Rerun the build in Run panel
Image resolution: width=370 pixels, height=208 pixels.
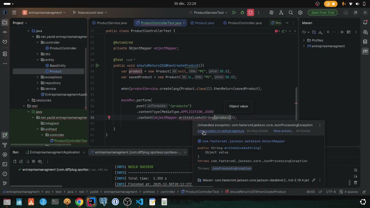pos(15,161)
